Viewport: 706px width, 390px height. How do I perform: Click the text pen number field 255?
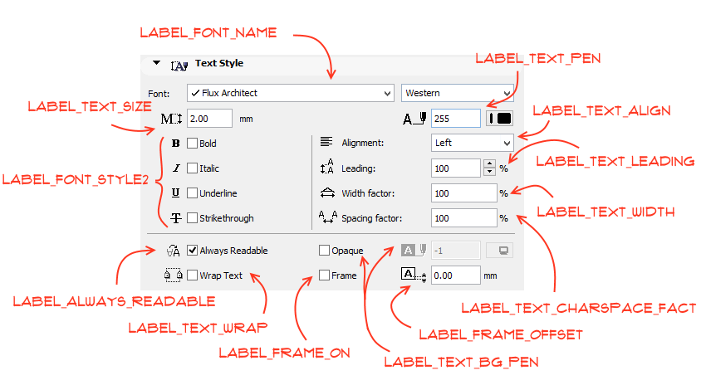click(456, 119)
